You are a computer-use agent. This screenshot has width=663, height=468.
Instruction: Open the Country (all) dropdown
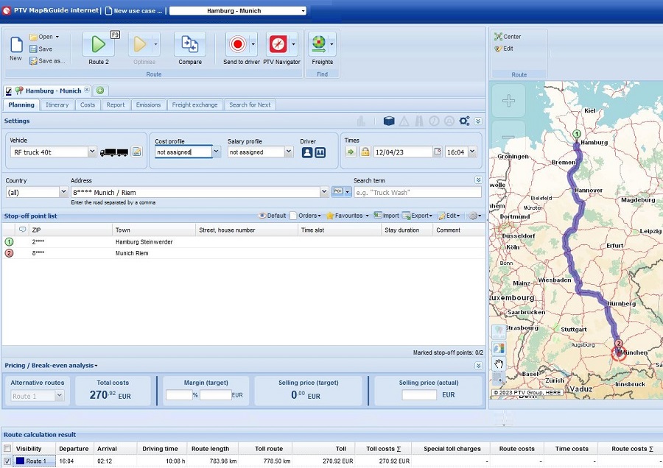tap(63, 192)
